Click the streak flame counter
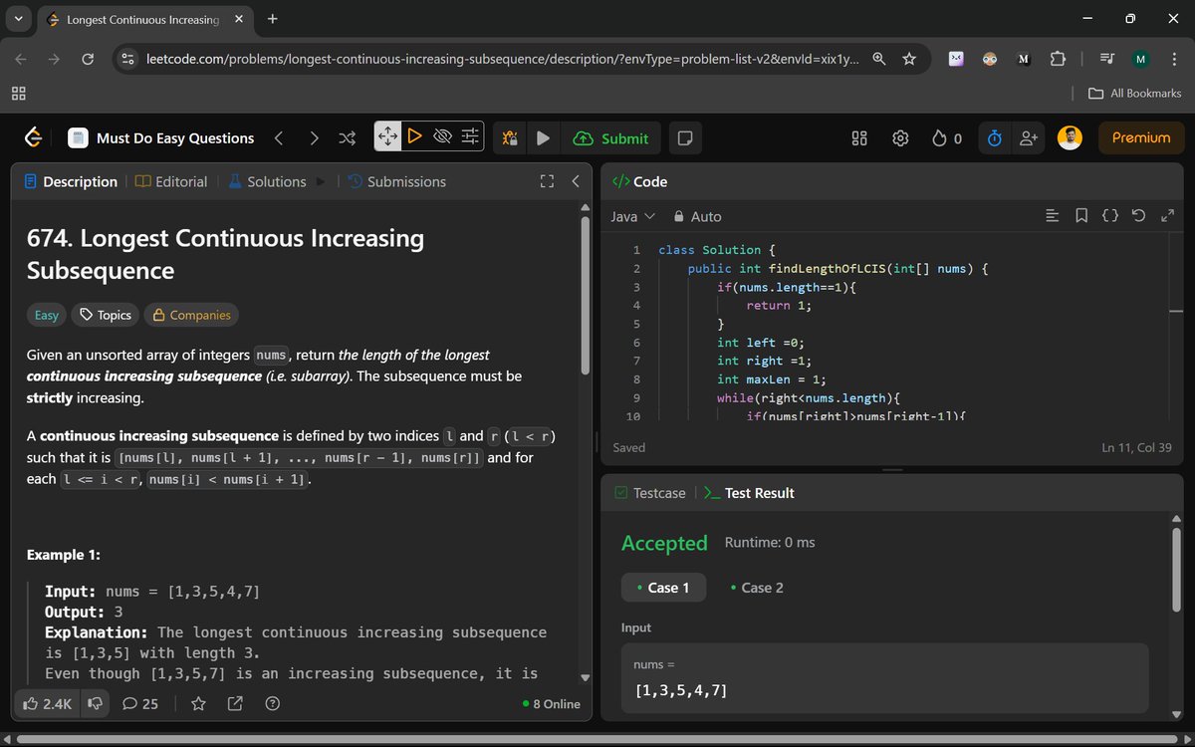The image size is (1195, 747). point(947,138)
